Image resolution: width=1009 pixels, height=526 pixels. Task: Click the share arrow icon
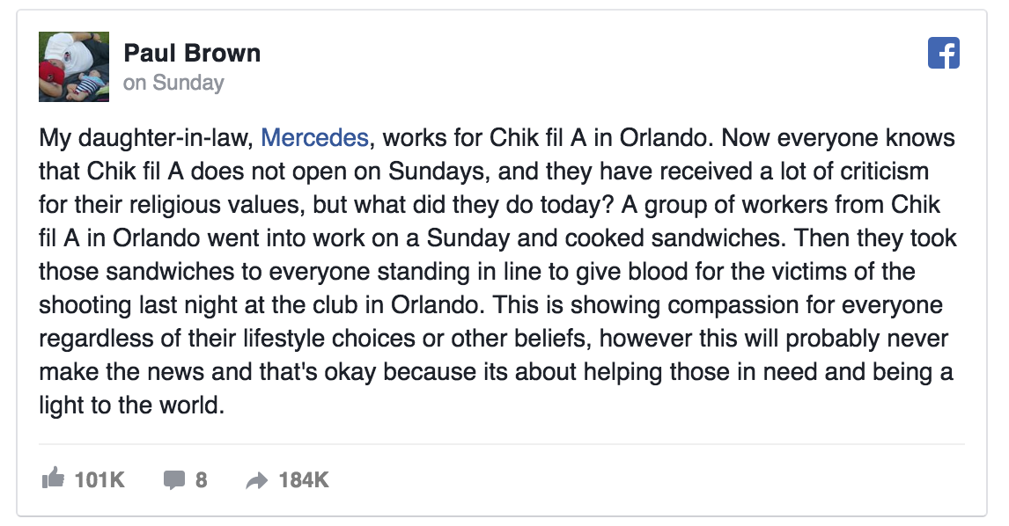point(257,480)
